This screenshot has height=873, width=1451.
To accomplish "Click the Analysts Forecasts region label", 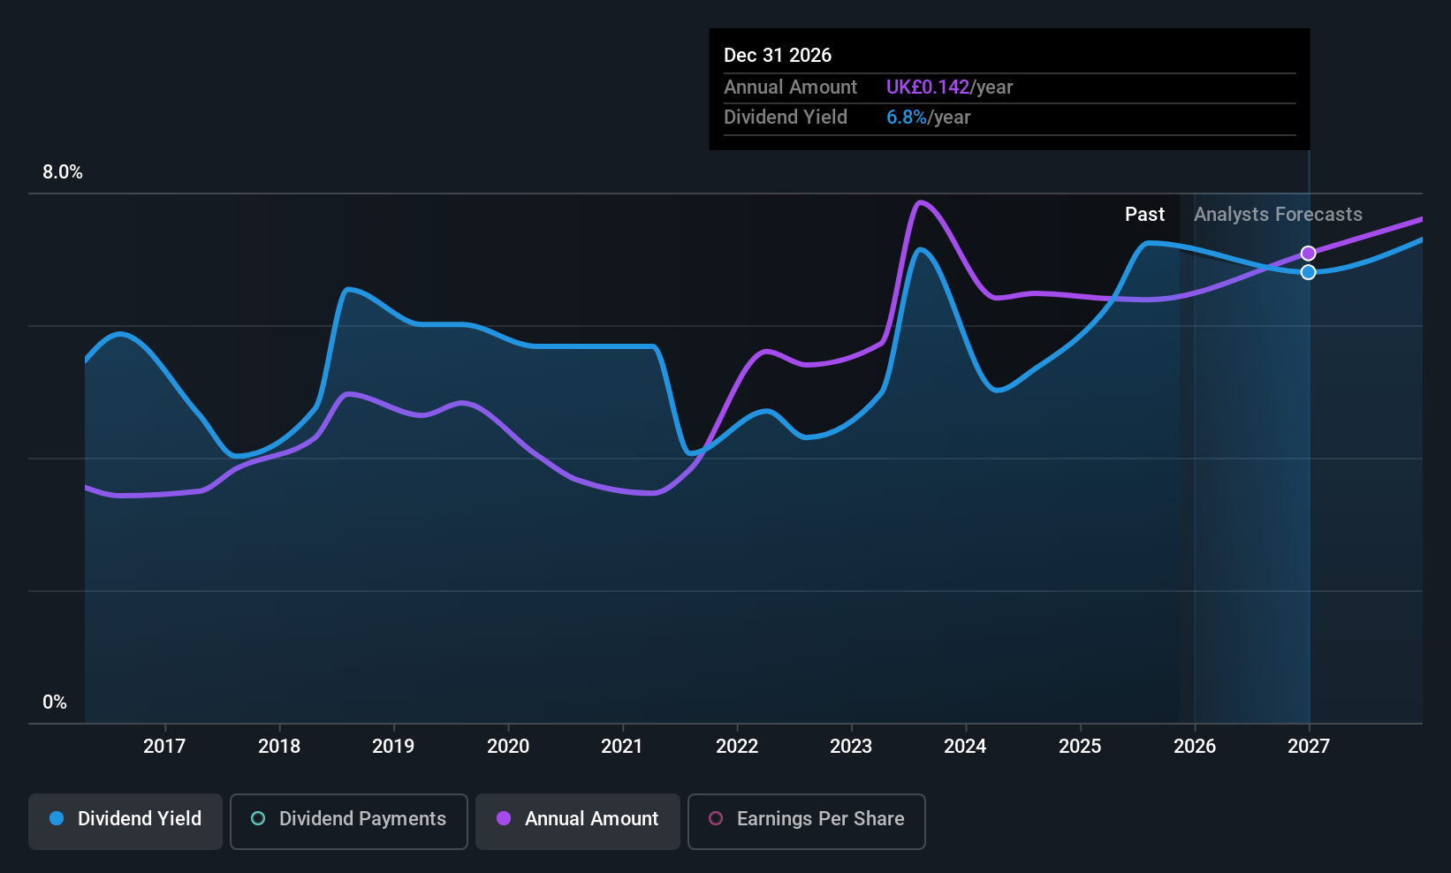I will pyautogui.click(x=1278, y=215).
